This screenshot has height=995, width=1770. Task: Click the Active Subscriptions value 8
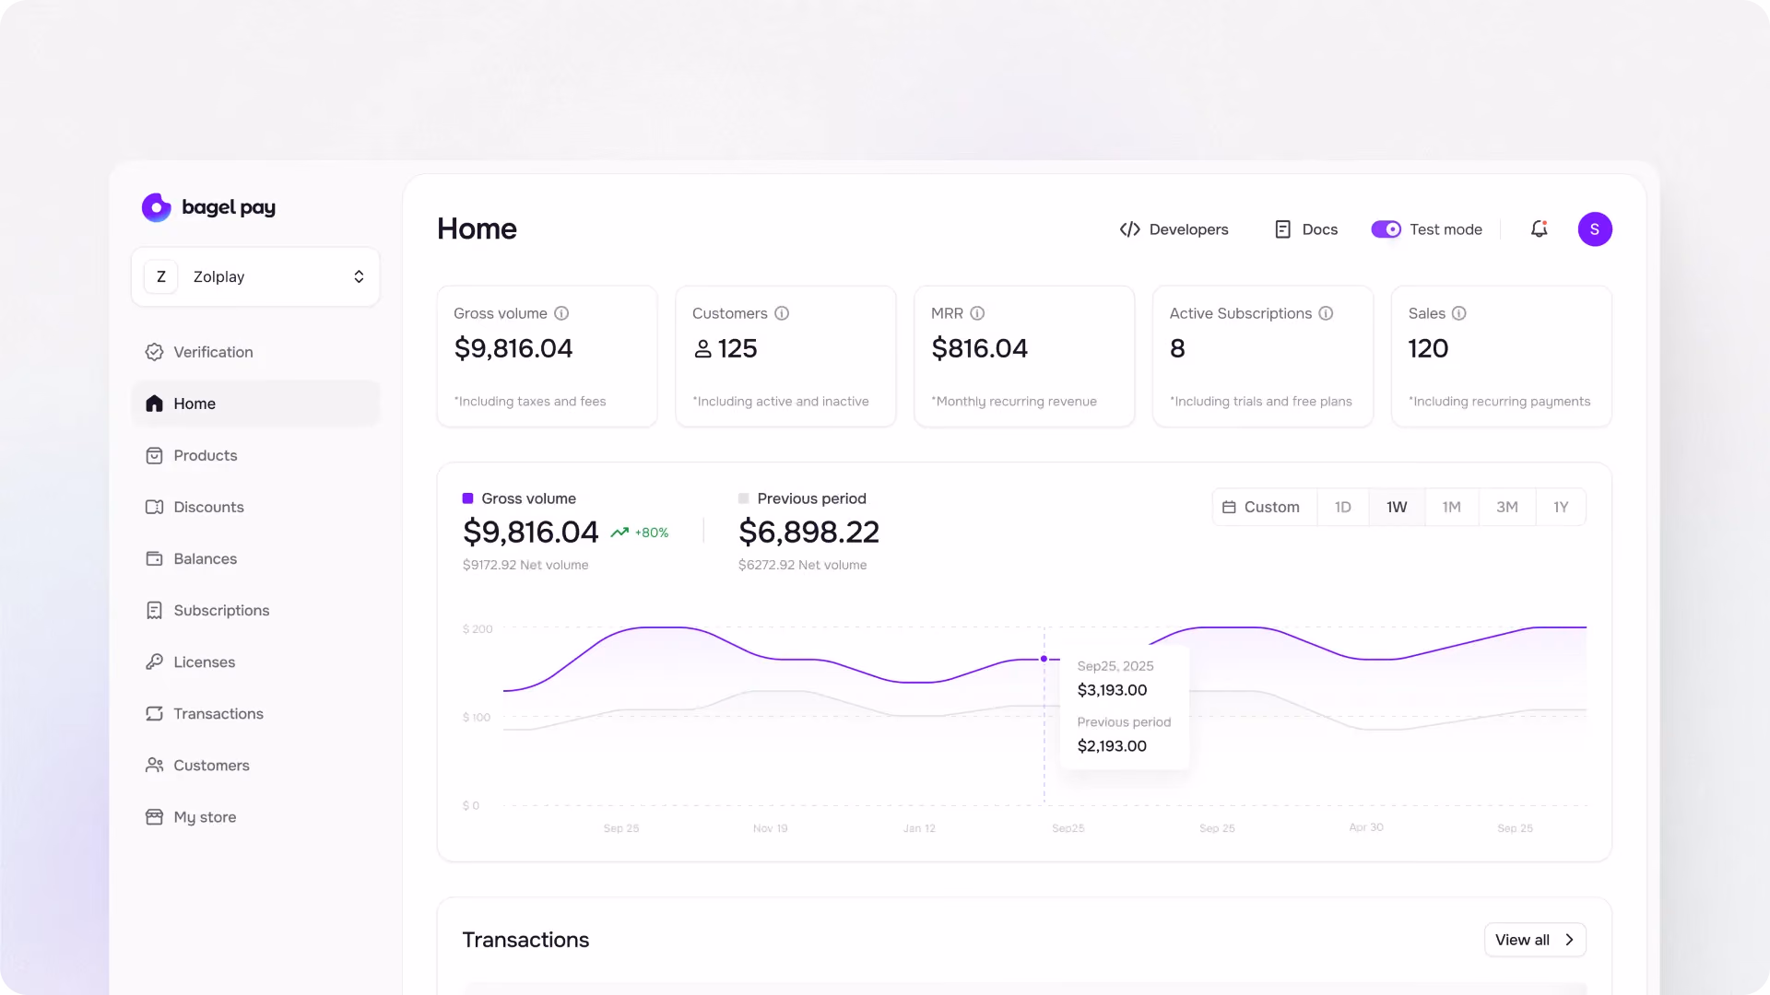pyautogui.click(x=1177, y=348)
